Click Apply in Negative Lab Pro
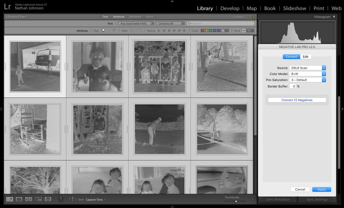The width and height of the screenshot is (344, 208). tap(321, 189)
